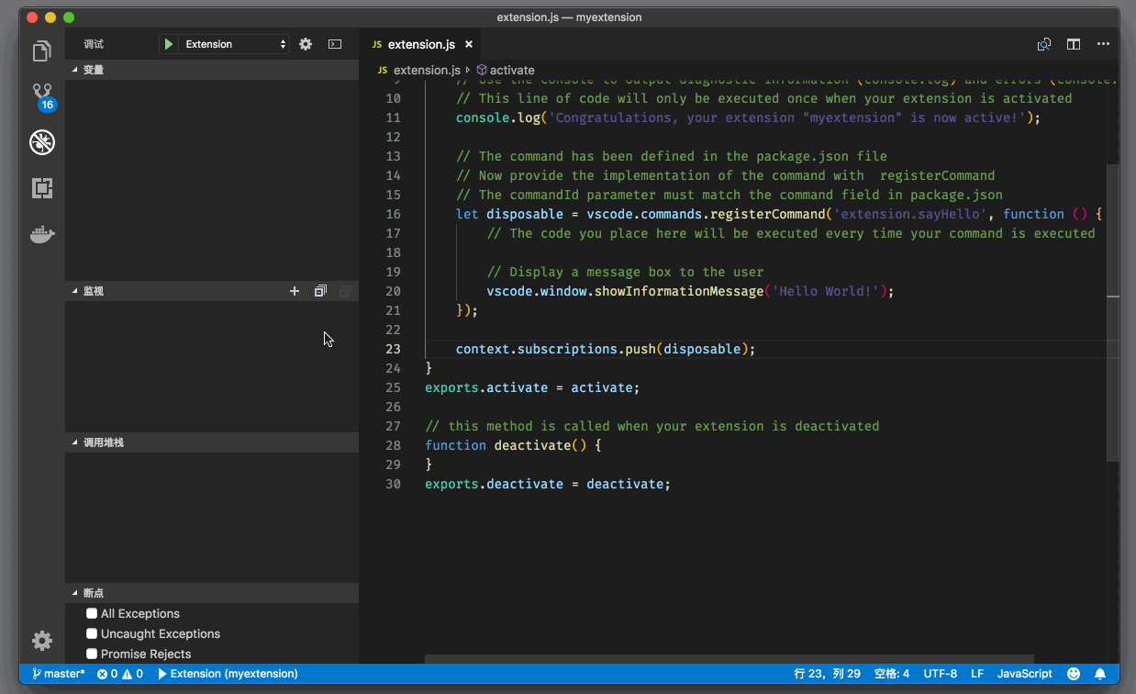Open Source Control view with 16 badge
The height and width of the screenshot is (694, 1136).
pyautogui.click(x=42, y=95)
